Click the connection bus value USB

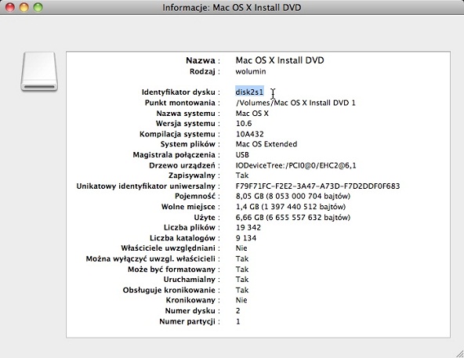(242, 155)
